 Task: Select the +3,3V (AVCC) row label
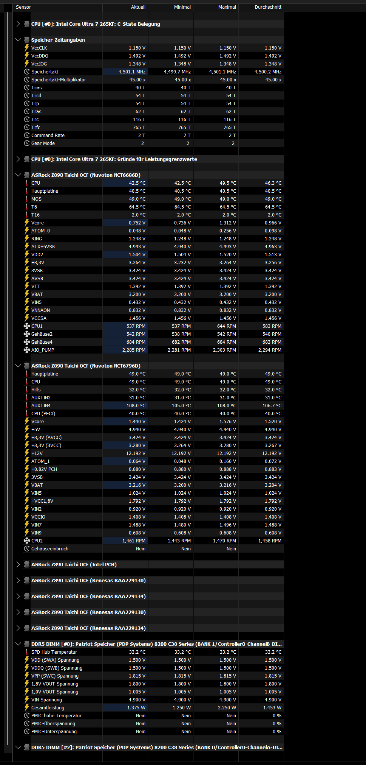[46, 437]
